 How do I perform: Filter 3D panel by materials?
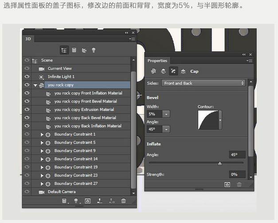click(x=84, y=50)
